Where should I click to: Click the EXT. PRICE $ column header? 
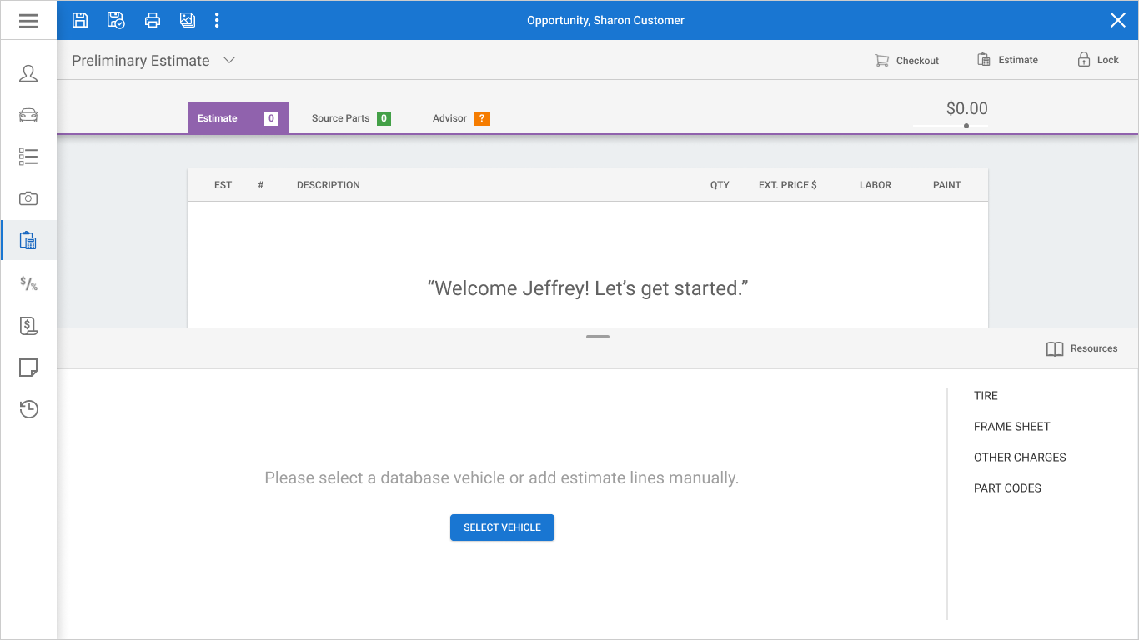[x=787, y=185]
